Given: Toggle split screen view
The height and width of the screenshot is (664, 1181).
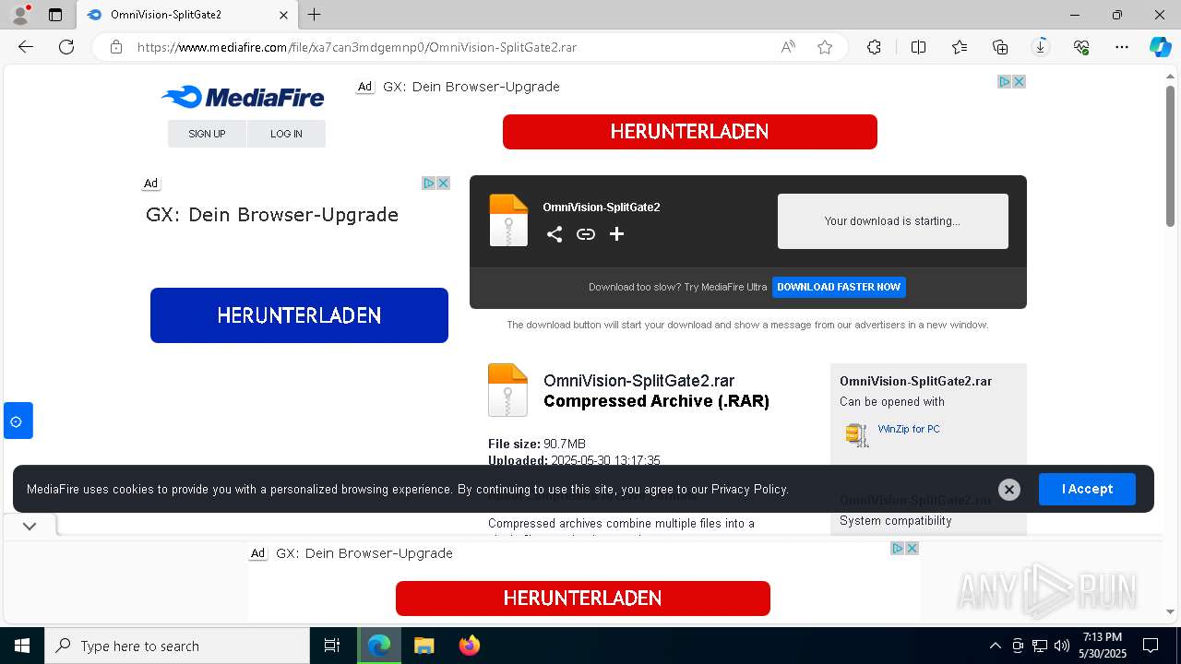Looking at the screenshot, I should click(x=918, y=47).
